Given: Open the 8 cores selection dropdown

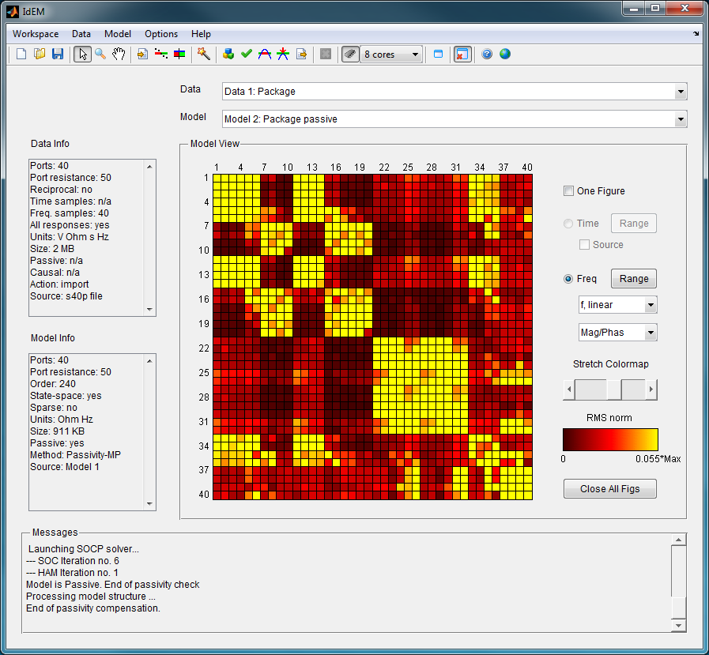Looking at the screenshot, I should point(391,55).
